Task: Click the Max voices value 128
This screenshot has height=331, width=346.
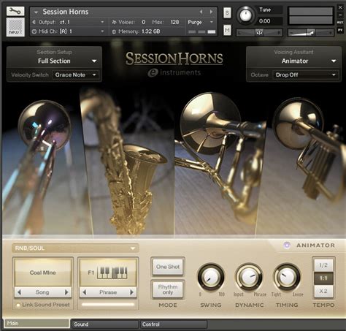Action: pyautogui.click(x=174, y=22)
